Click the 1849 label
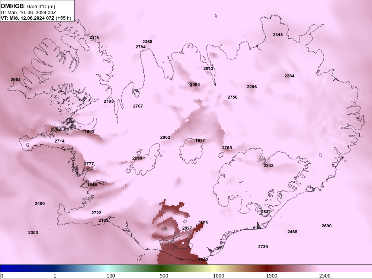 click(92, 185)
